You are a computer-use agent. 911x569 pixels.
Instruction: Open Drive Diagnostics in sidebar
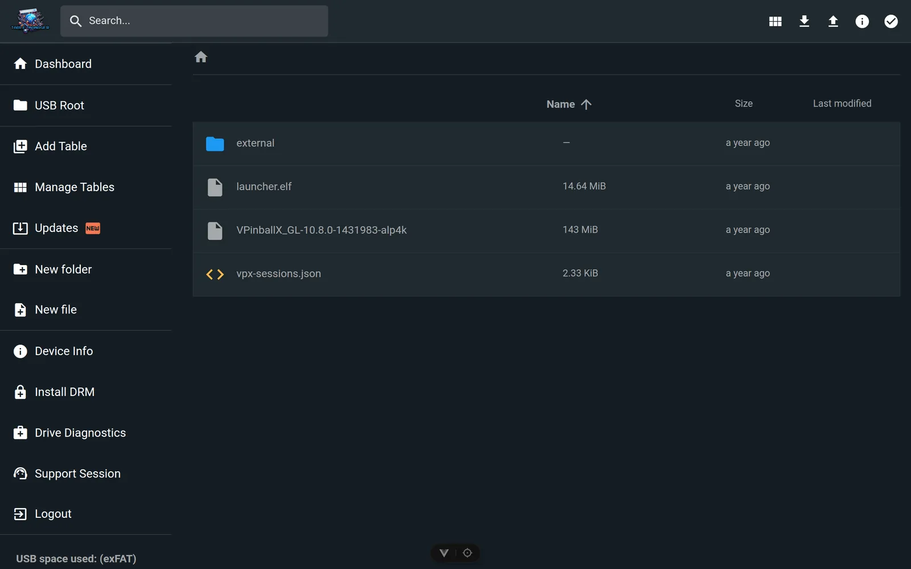coord(85,433)
